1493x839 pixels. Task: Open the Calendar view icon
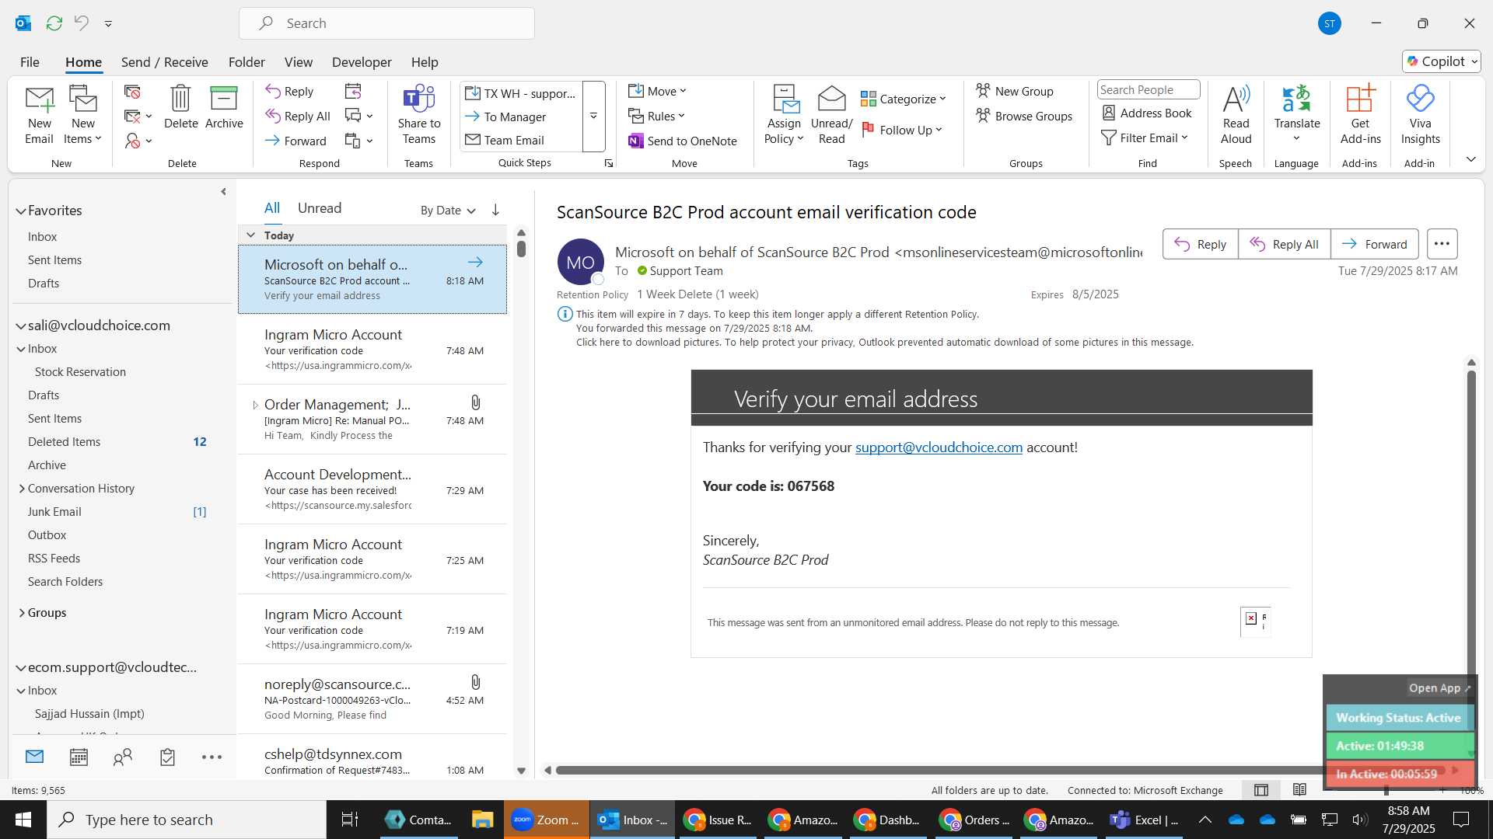(x=79, y=757)
